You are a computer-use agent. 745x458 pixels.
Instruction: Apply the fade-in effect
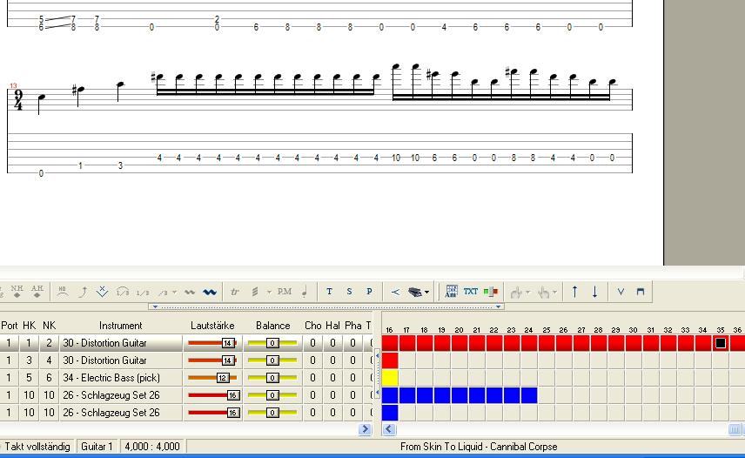[x=395, y=292]
